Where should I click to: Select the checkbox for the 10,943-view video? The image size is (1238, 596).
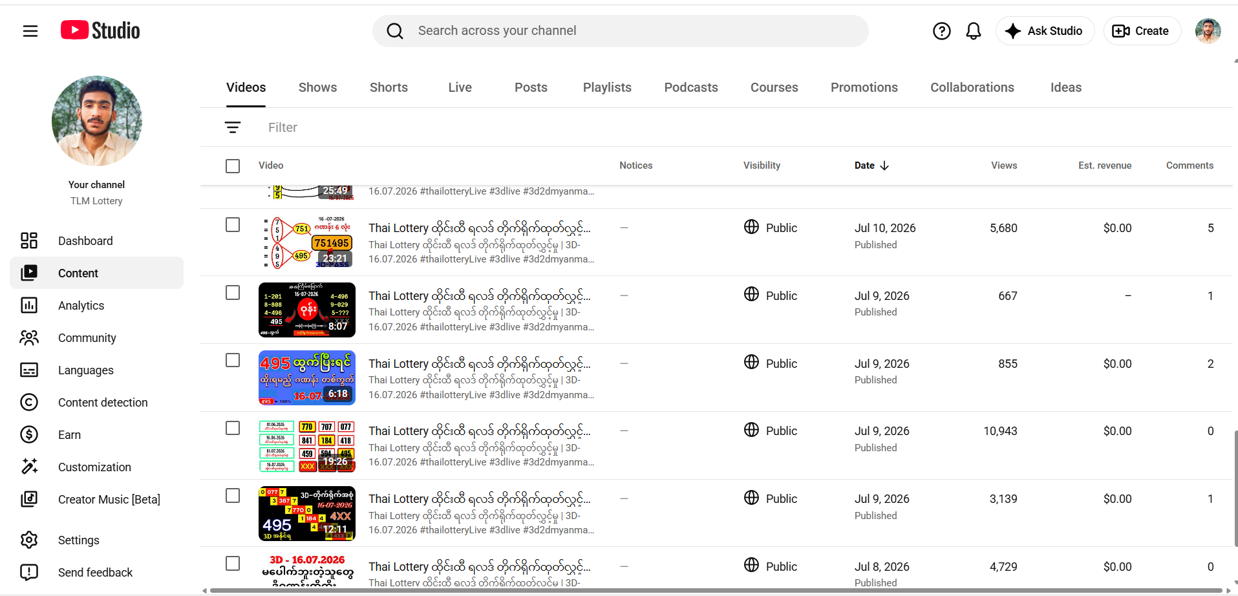(233, 429)
